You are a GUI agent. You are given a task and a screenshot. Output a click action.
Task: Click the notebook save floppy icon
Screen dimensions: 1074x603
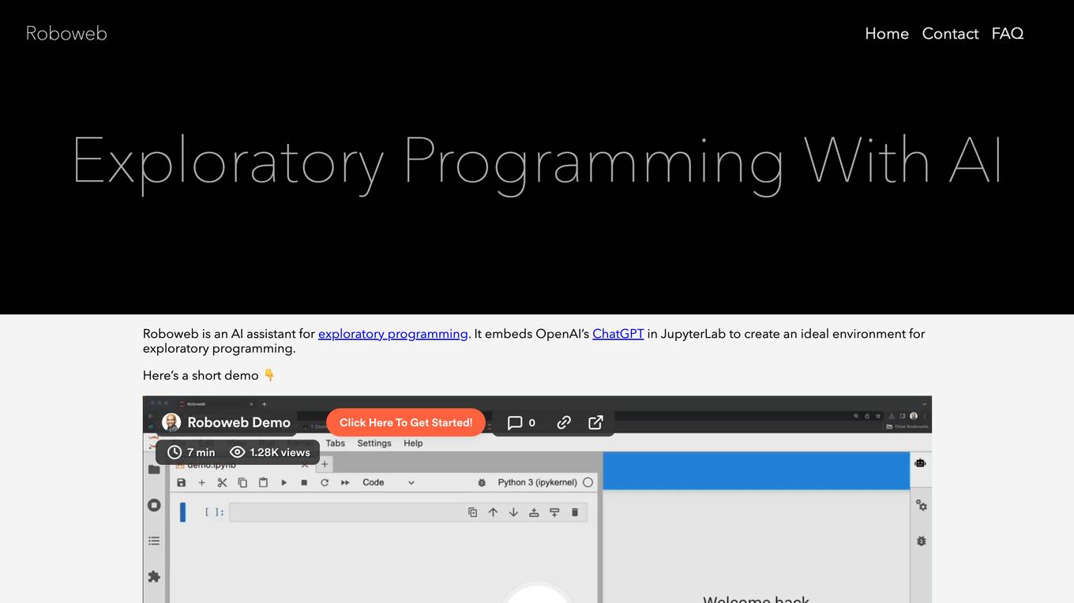point(181,482)
